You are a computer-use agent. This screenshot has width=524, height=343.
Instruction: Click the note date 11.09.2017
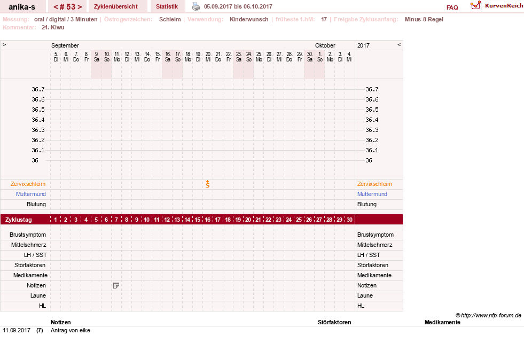click(x=17, y=330)
